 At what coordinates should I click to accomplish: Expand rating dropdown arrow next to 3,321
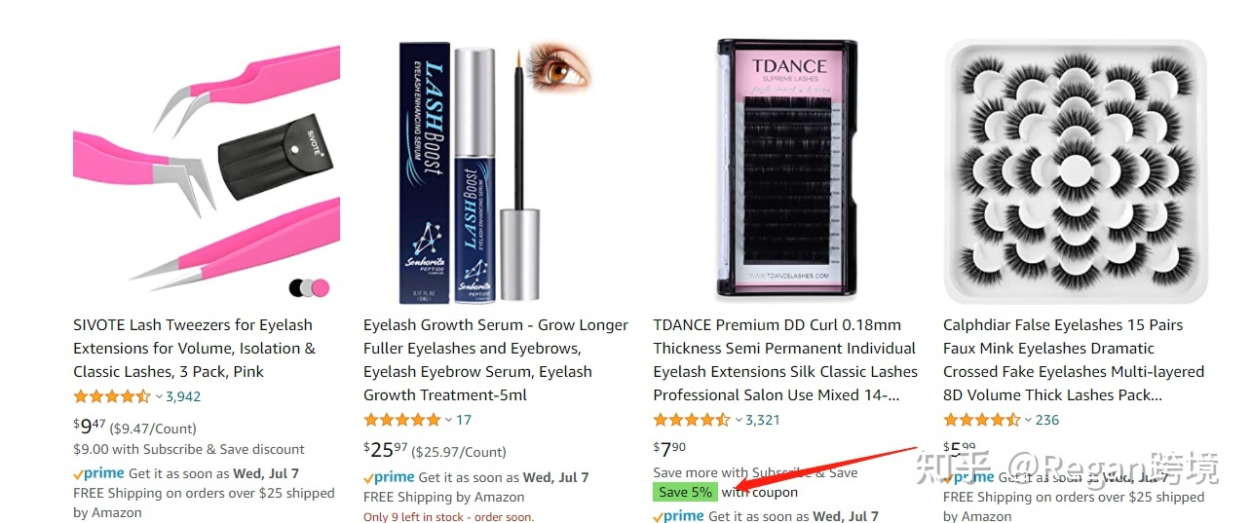coord(739,420)
